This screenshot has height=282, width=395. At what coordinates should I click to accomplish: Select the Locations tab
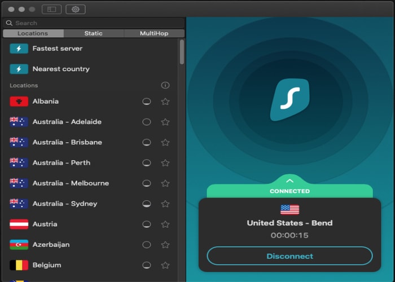point(33,33)
